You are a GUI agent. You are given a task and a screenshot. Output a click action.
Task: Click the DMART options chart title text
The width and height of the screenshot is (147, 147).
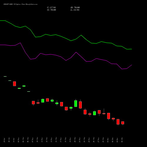tap(21, 4)
